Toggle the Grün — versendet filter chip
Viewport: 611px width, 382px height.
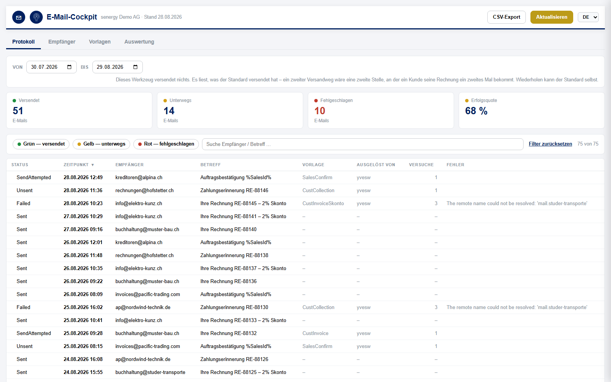pyautogui.click(x=41, y=144)
